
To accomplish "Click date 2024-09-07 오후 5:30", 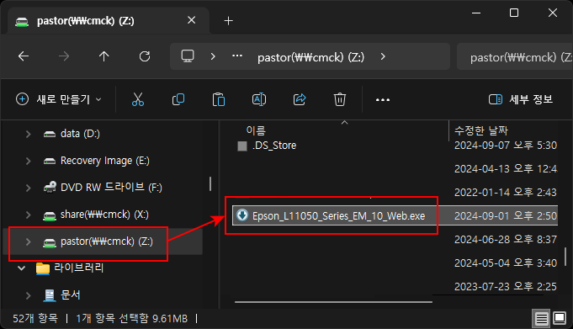I will click(x=506, y=146).
